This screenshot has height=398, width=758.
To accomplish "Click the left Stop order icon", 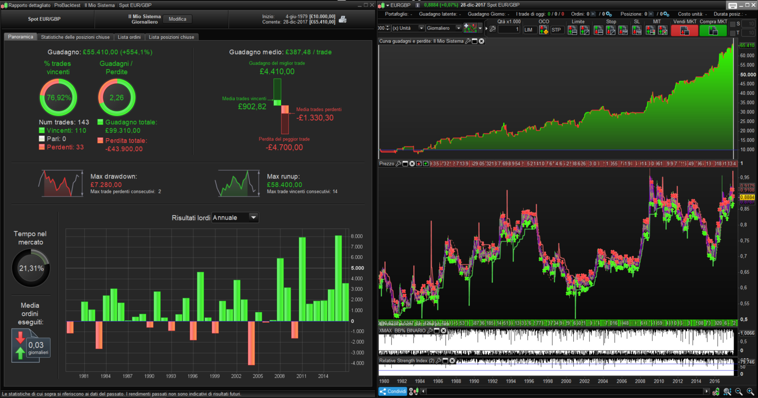I will [598, 30].
